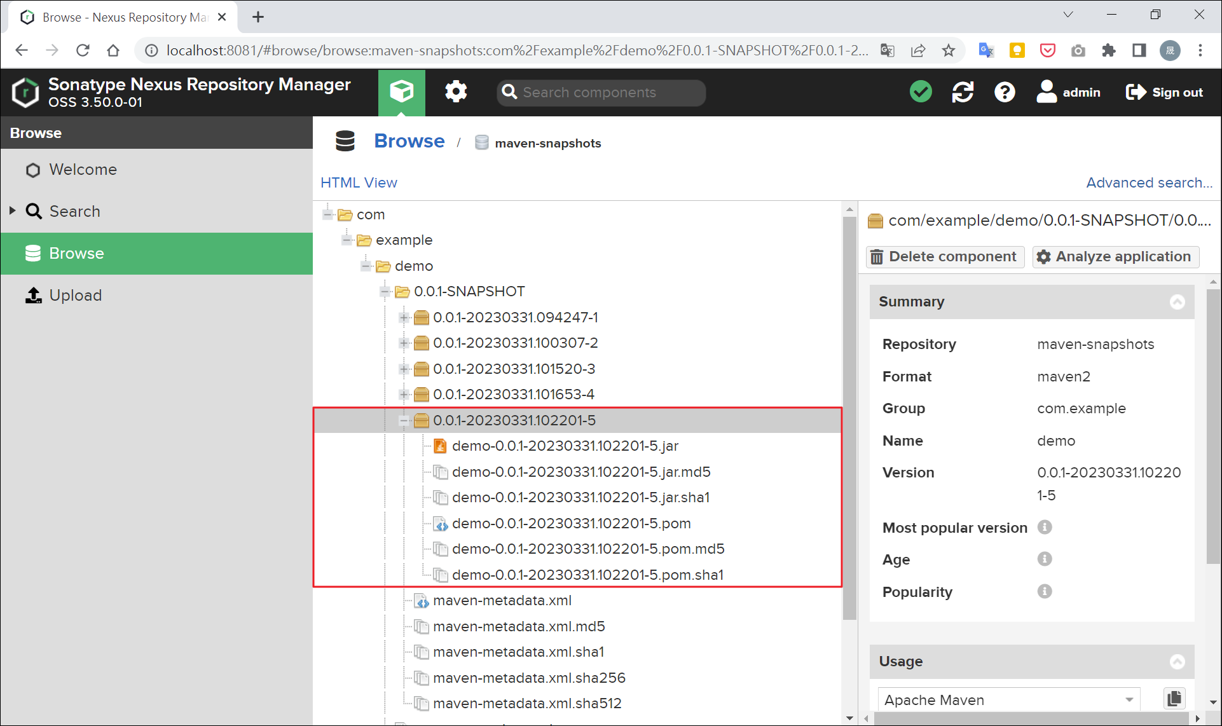Open the maven-snapshots breadcrumb link
The height and width of the screenshot is (726, 1222).
coord(547,142)
